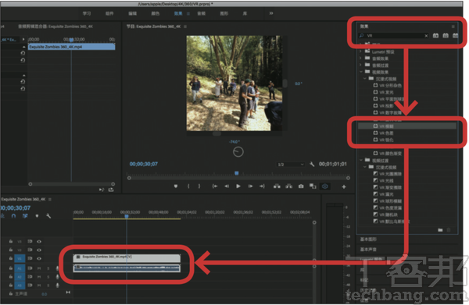Toggle the lock on track V1

click(11, 258)
